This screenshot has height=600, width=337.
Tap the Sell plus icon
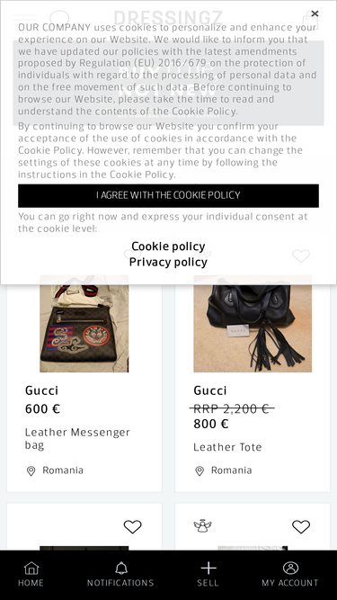(x=208, y=574)
